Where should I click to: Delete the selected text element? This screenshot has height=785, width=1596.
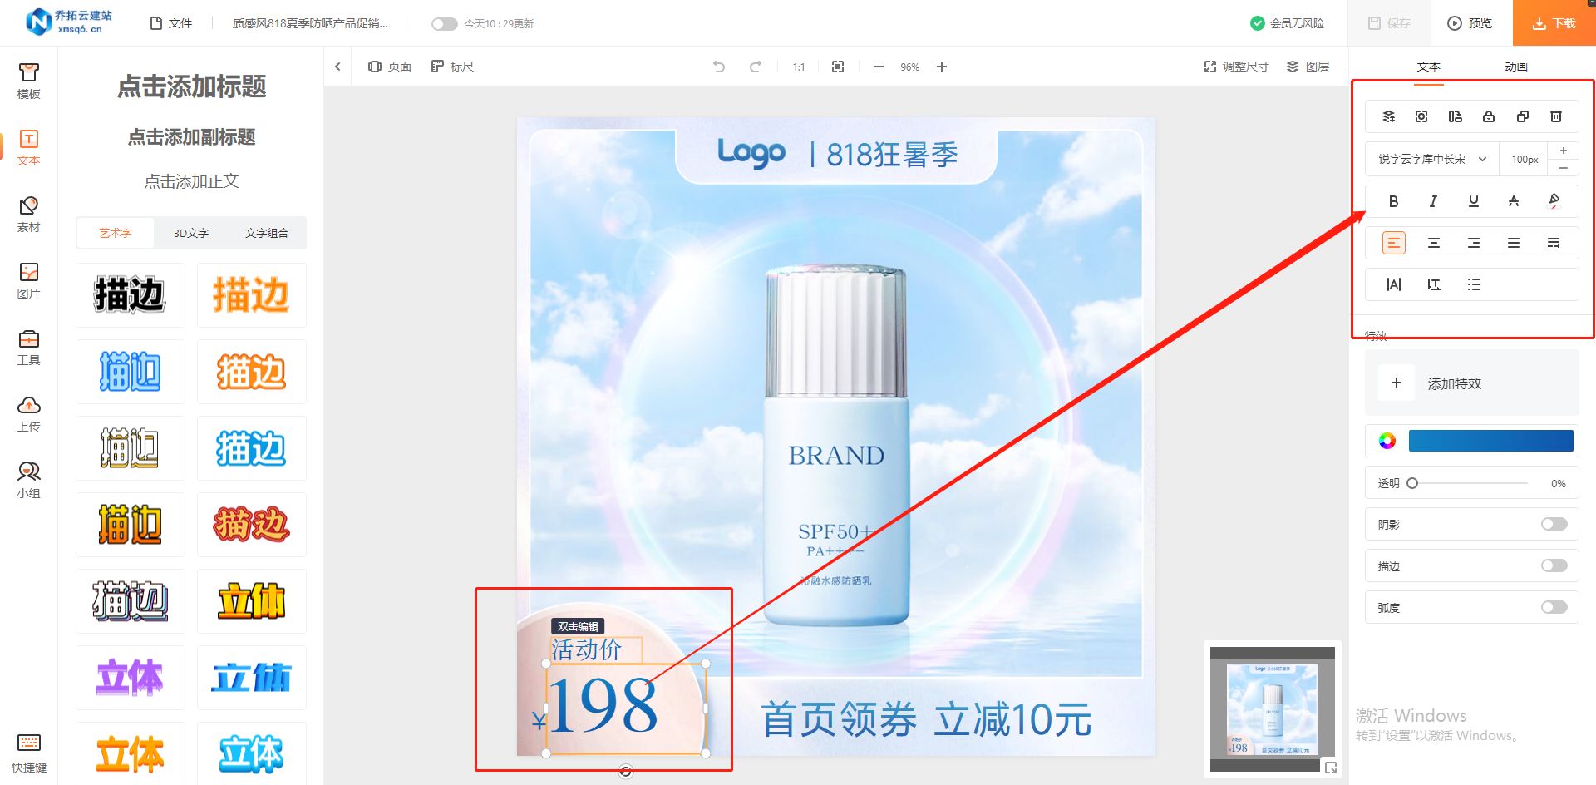pos(1556,116)
